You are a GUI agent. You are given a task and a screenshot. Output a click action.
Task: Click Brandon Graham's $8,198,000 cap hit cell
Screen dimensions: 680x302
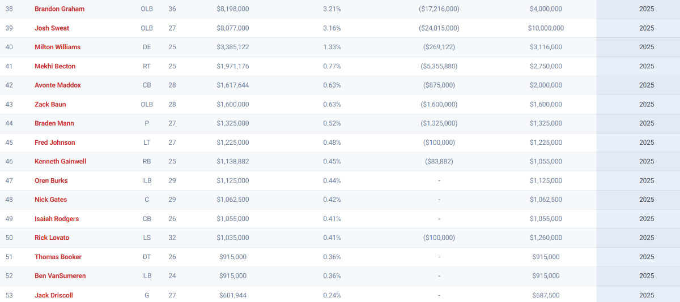point(232,9)
